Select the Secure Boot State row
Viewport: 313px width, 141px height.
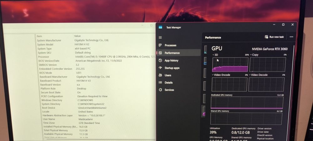click(98, 93)
